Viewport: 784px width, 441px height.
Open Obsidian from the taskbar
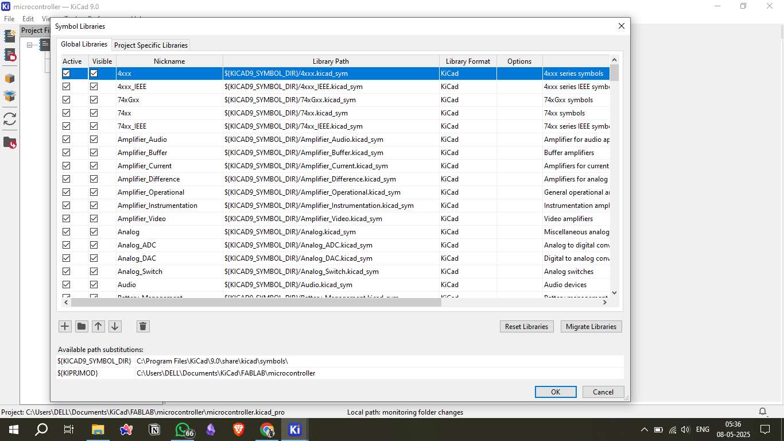(x=211, y=430)
